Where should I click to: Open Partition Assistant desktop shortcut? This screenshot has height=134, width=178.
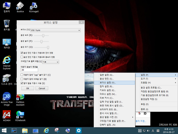point(20,100)
